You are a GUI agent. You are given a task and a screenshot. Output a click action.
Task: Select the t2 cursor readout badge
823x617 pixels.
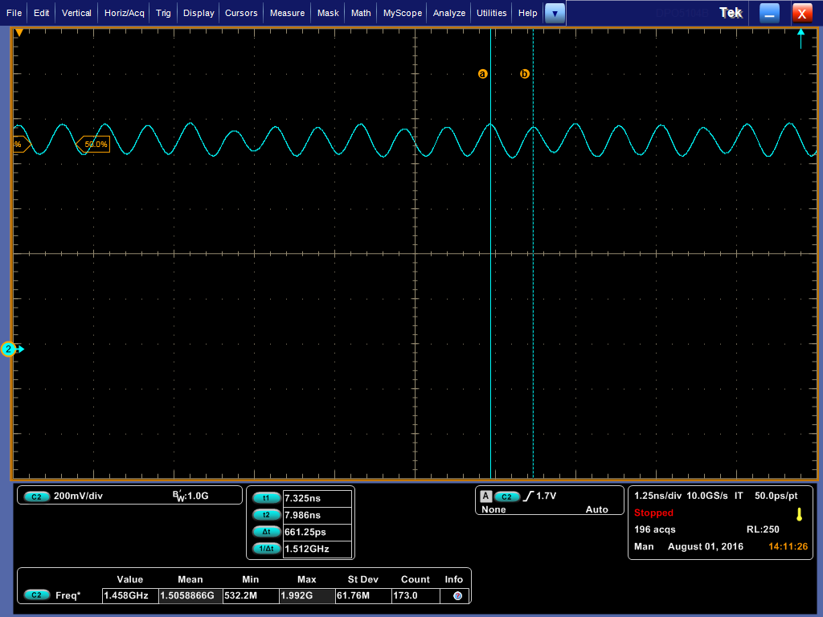point(266,515)
